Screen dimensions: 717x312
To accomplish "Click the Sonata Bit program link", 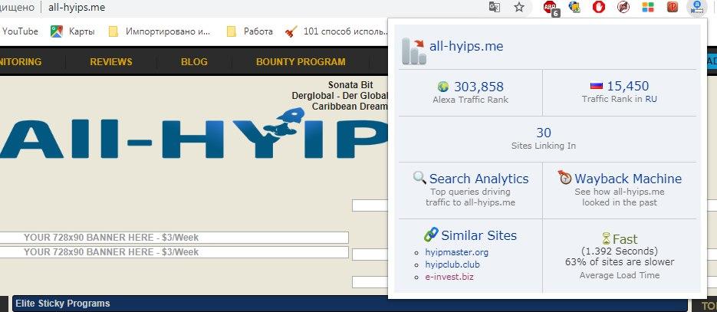I will 350,85.
